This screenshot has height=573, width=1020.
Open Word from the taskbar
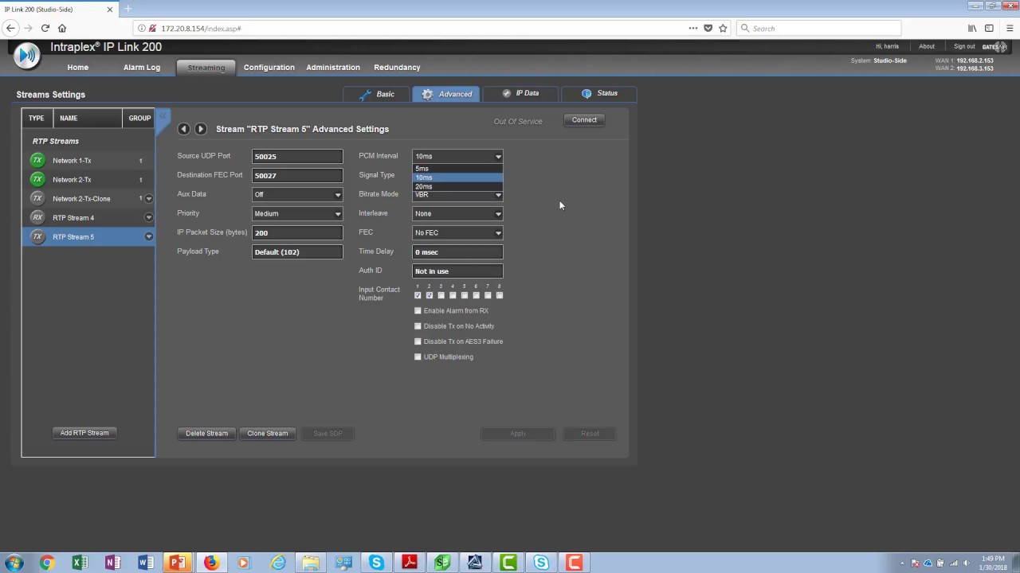[x=145, y=563]
